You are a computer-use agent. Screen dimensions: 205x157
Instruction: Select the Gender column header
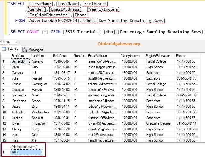pos(80,56)
